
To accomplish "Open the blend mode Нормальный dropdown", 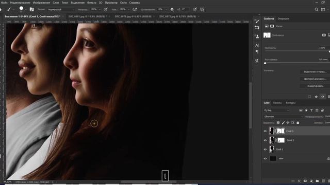I will (61, 9).
